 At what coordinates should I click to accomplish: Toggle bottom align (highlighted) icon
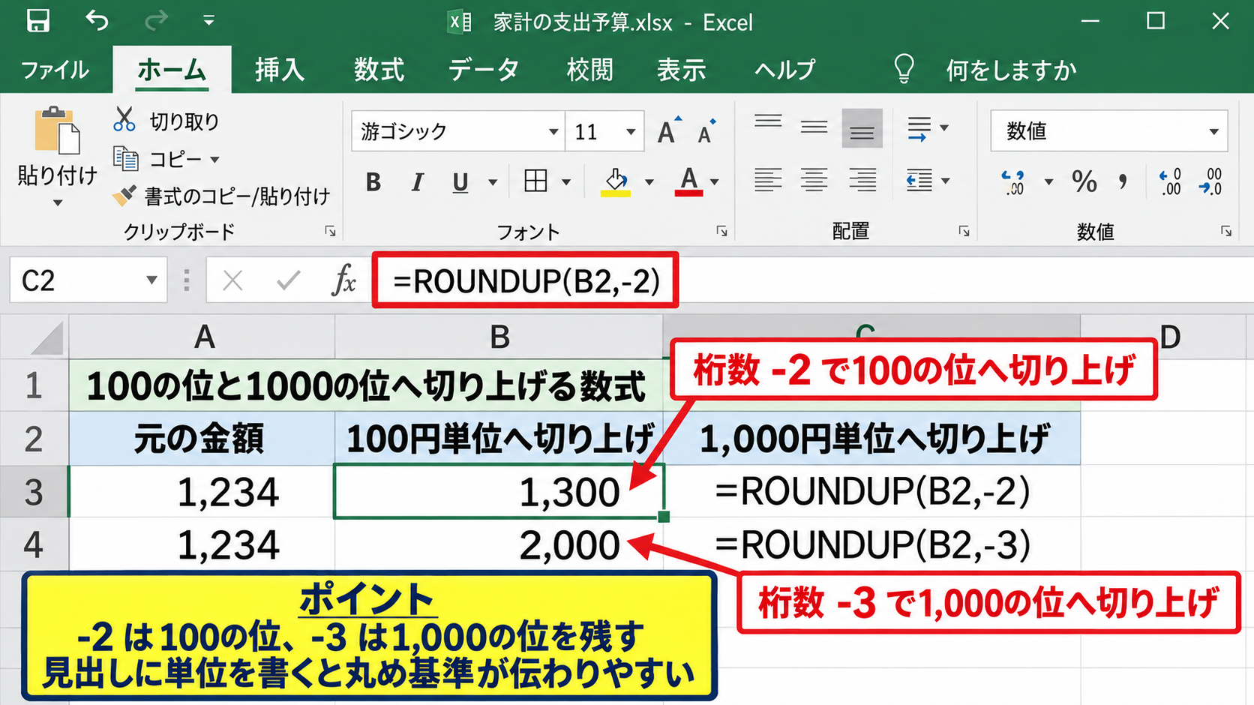point(862,128)
